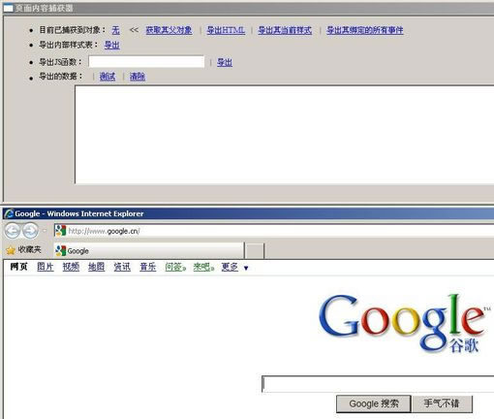Click the 手气不错 button
This screenshot has width=494, height=419.
442,403
